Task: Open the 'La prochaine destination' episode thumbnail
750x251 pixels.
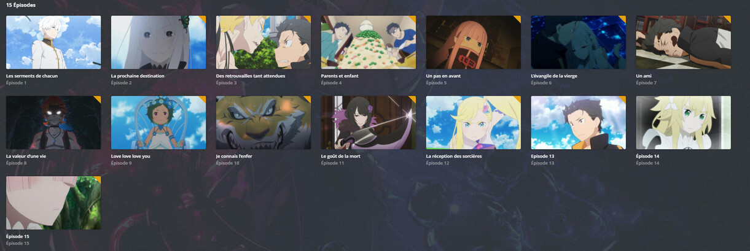Action: [x=158, y=42]
